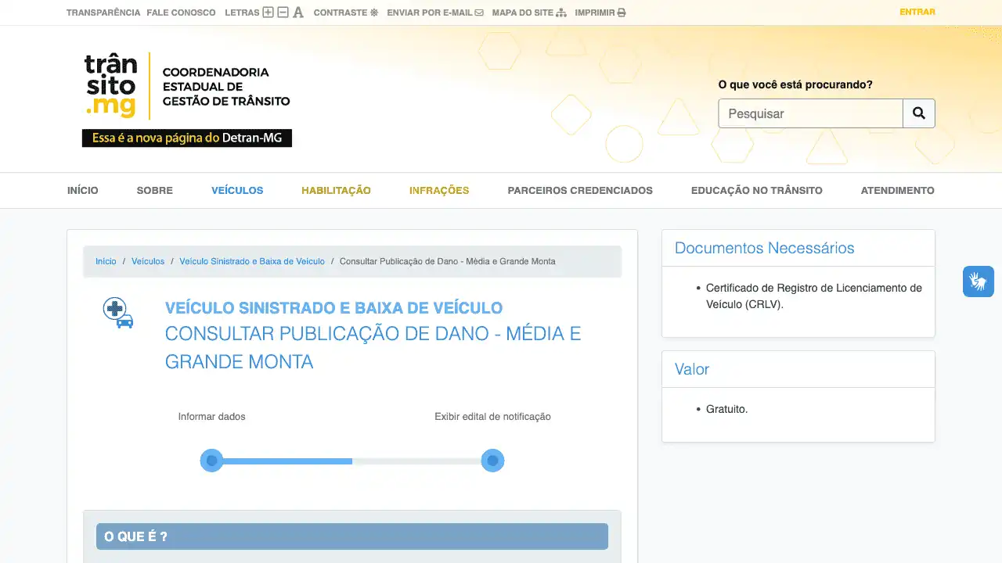Expand the O QUE É ? section
This screenshot has width=1002, height=563.
(x=351, y=536)
